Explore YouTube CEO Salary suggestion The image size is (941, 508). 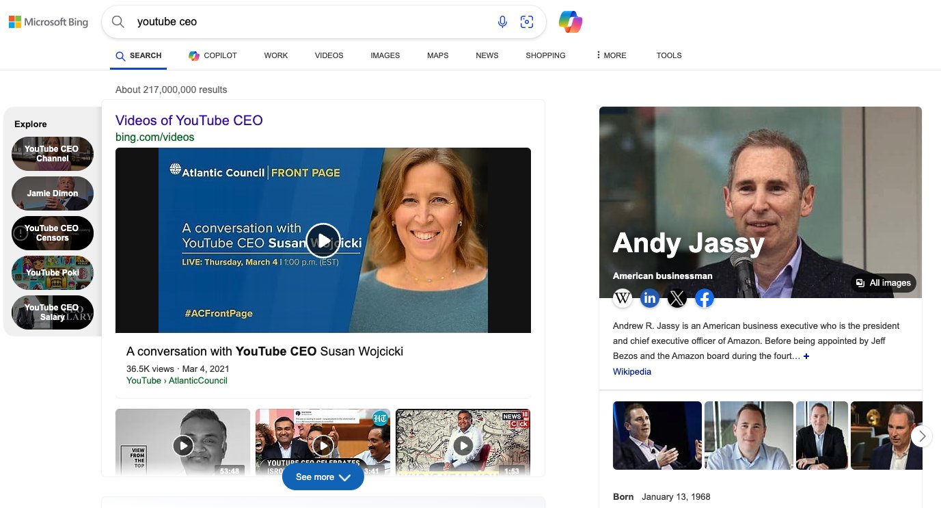pos(53,312)
